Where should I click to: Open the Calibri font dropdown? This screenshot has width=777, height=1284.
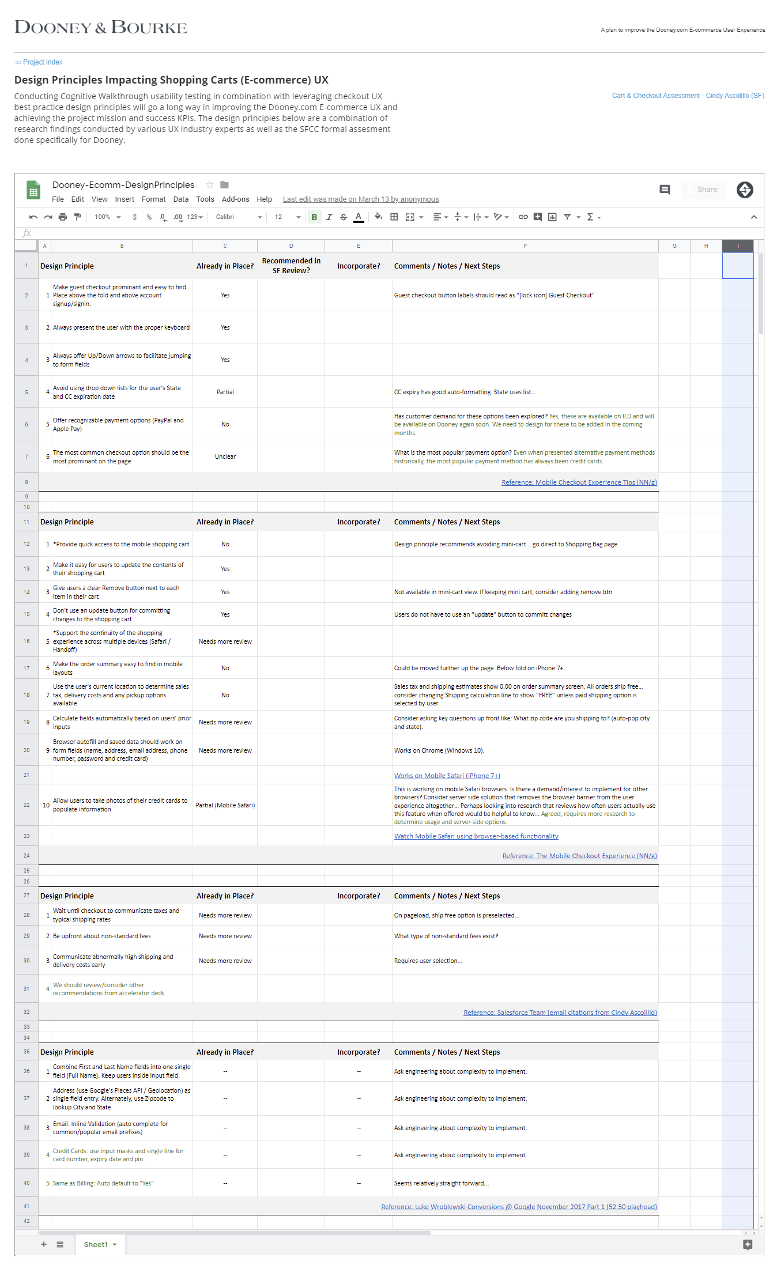click(239, 217)
